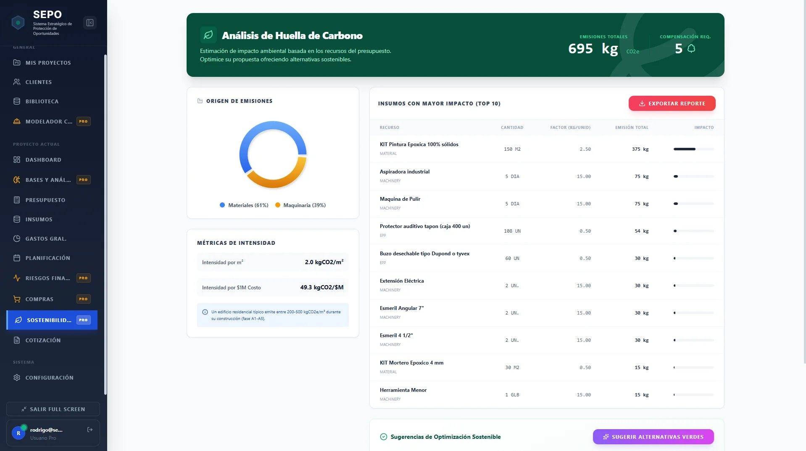Toggle Materiales in the donut chart legend
The image size is (806, 451).
coord(244,205)
